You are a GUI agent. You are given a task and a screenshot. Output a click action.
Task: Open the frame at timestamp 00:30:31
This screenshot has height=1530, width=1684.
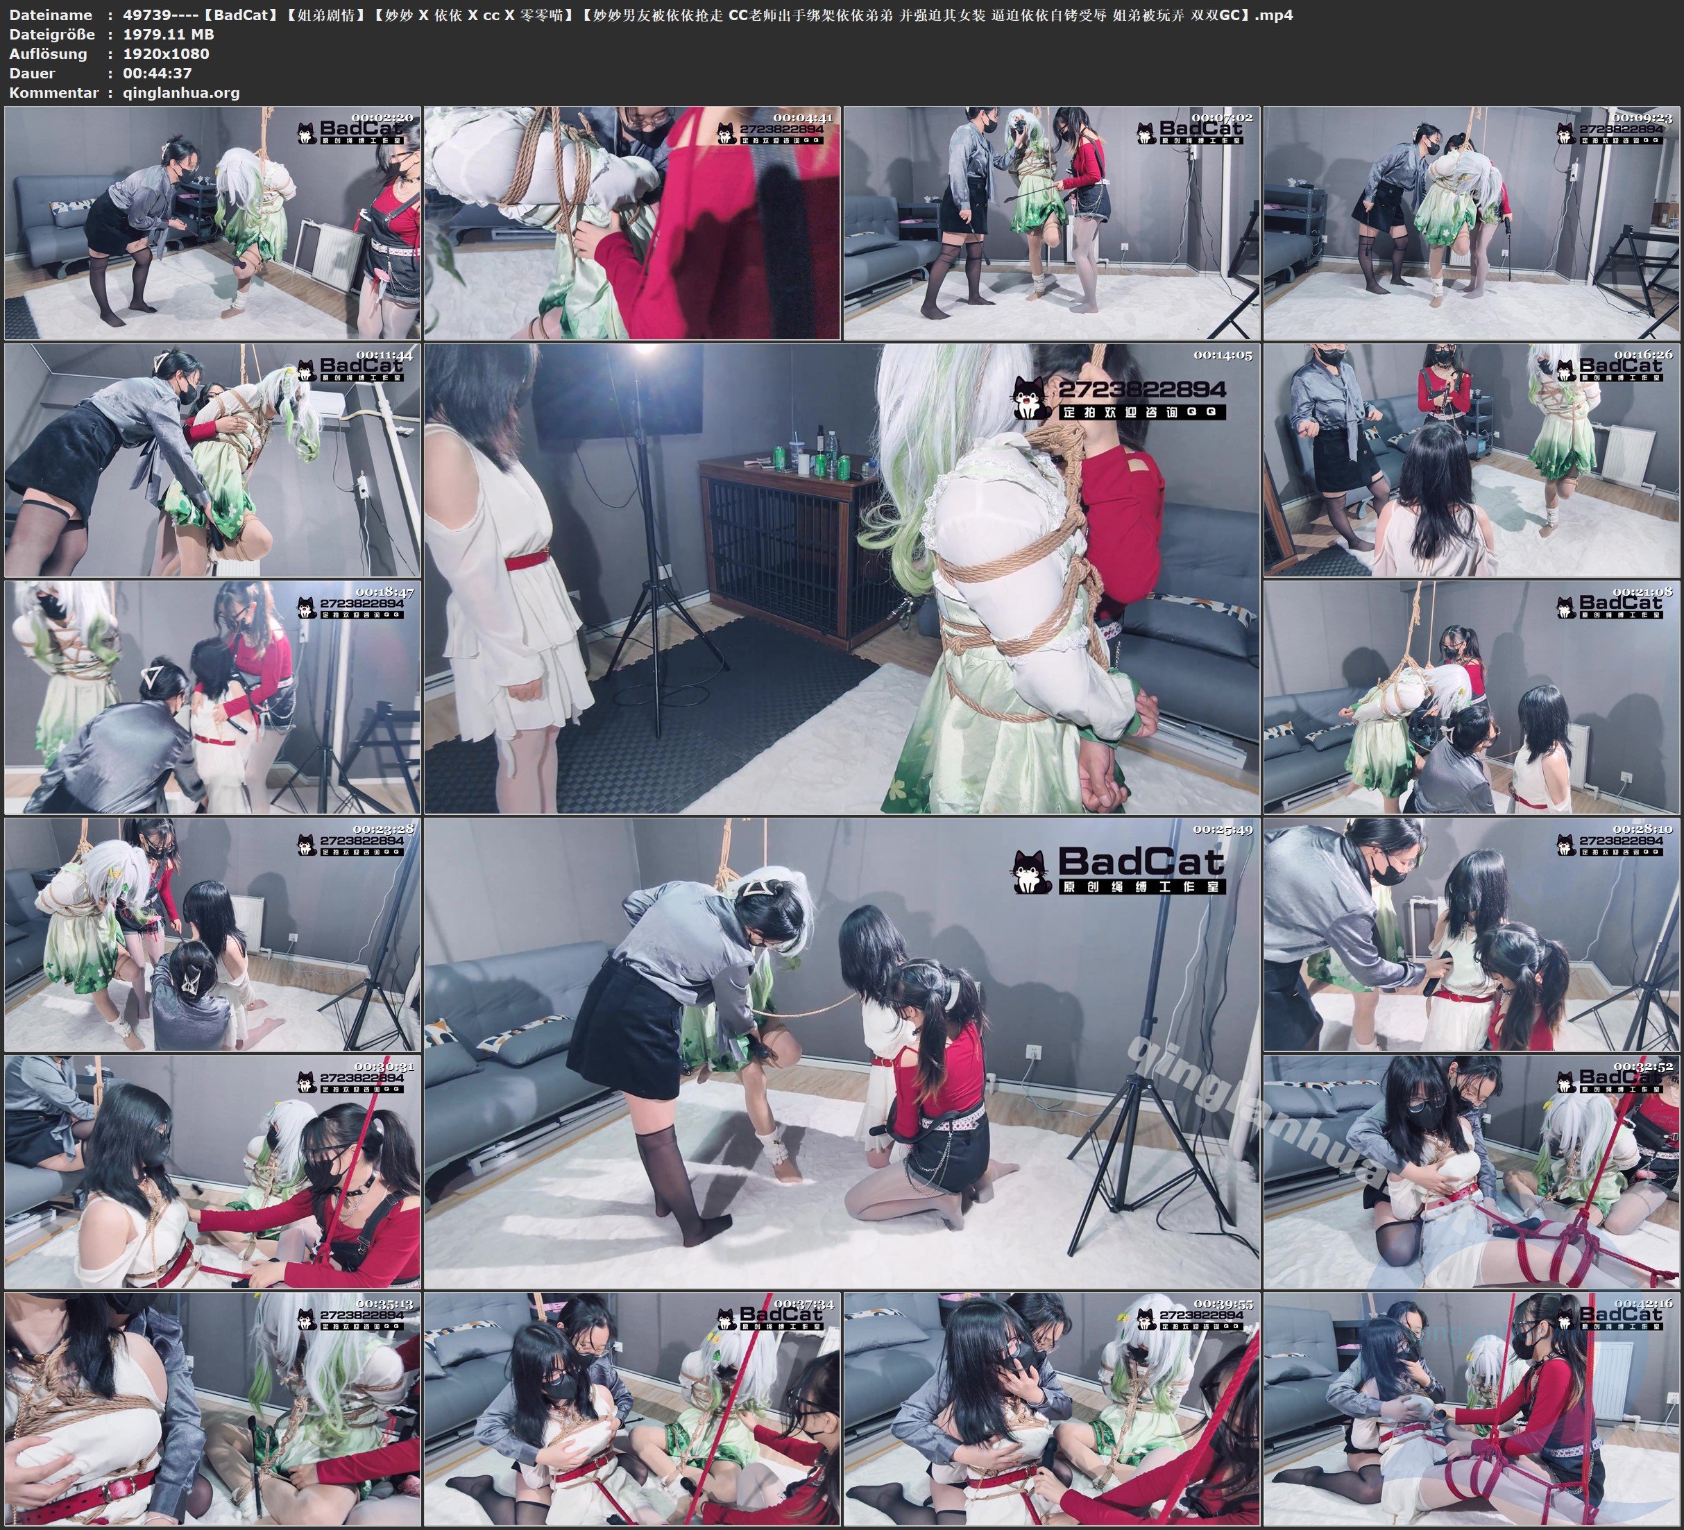point(212,1171)
